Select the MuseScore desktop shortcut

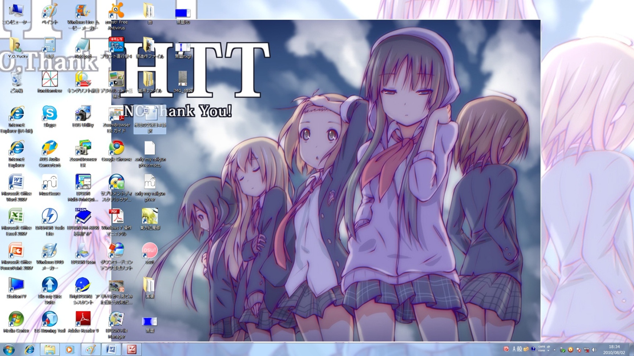click(50, 185)
